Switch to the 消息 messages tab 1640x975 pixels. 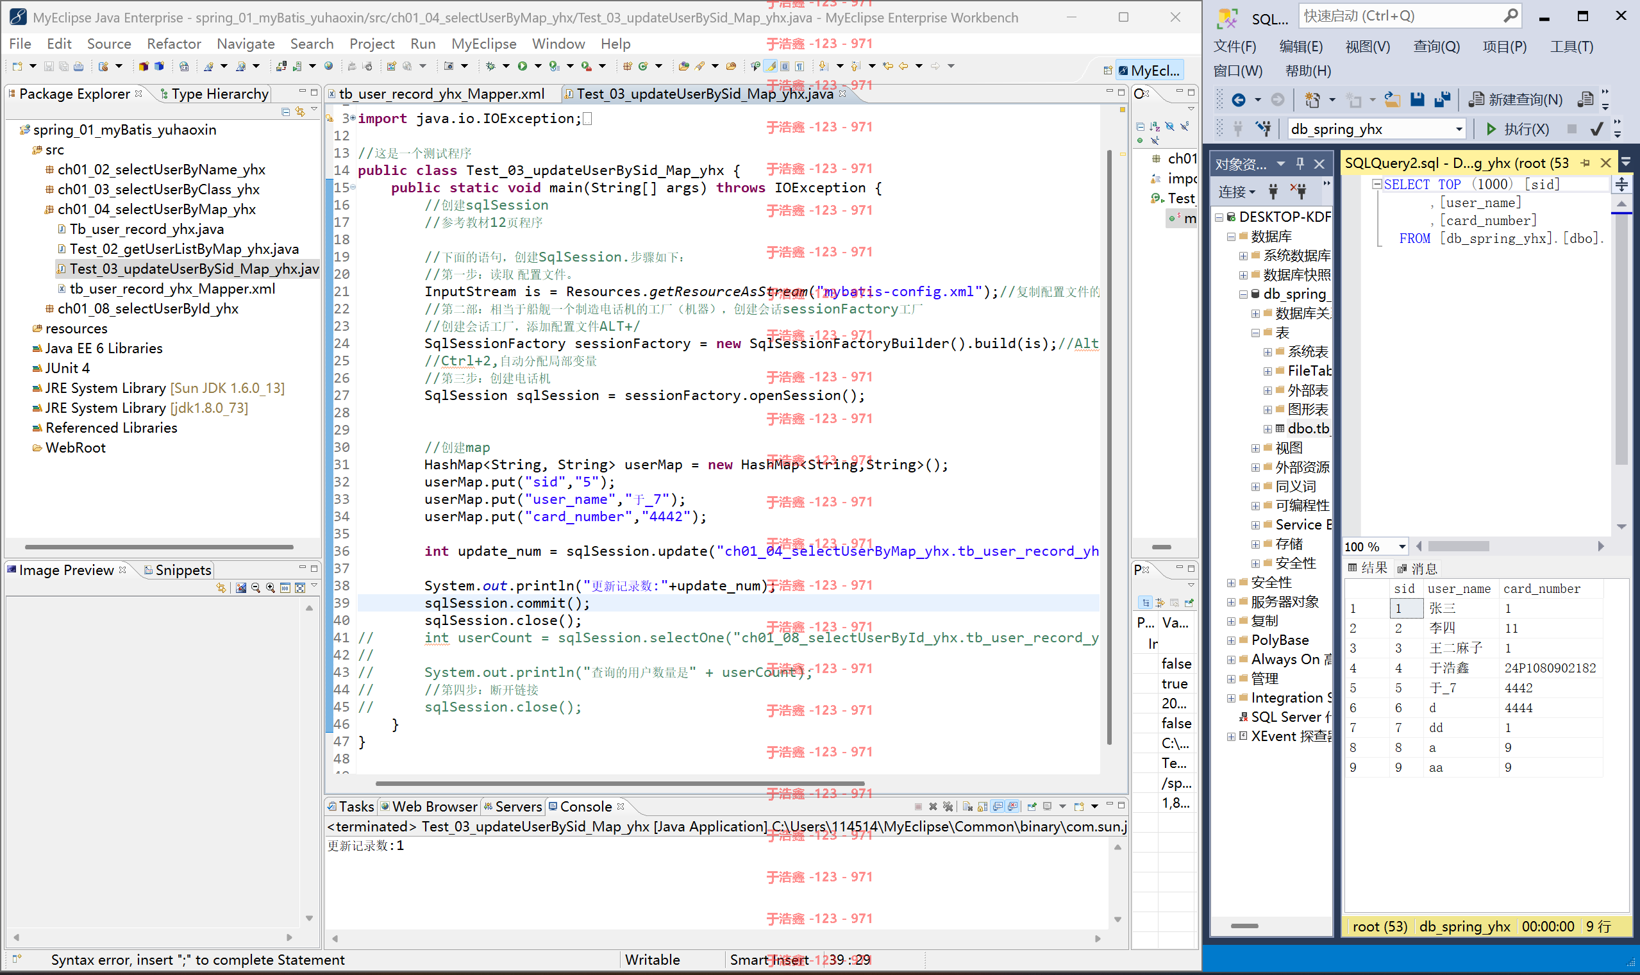click(1417, 569)
